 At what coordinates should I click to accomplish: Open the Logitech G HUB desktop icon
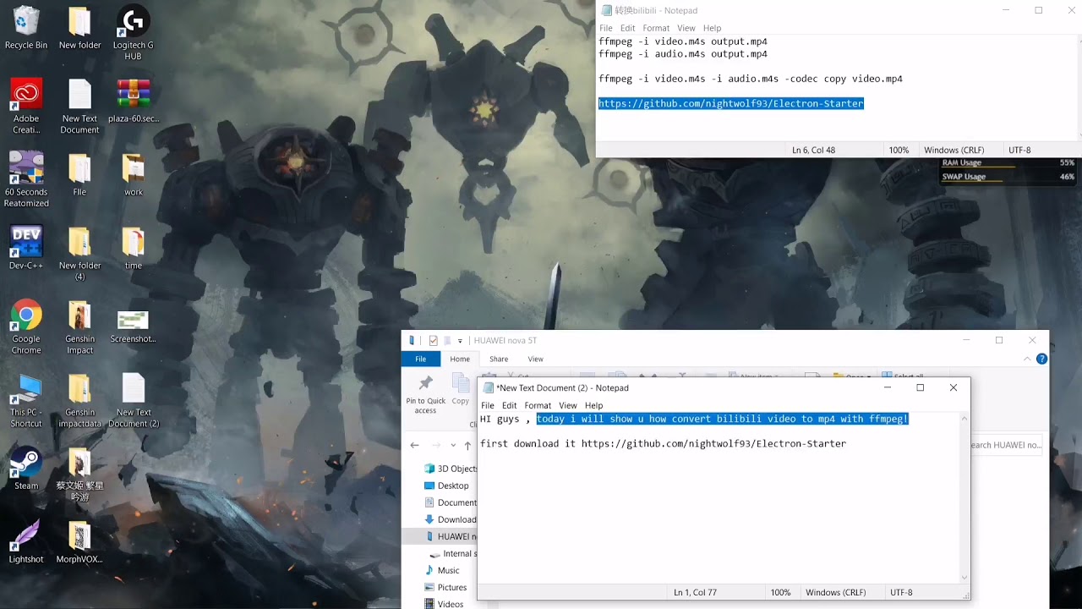(x=133, y=34)
